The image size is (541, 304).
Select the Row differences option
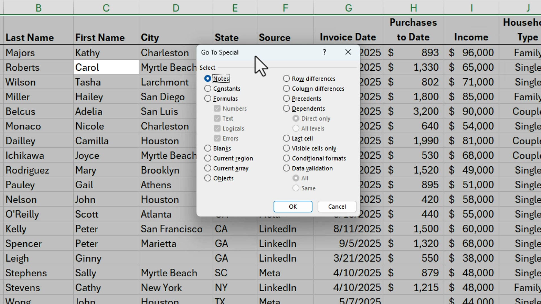[286, 79]
